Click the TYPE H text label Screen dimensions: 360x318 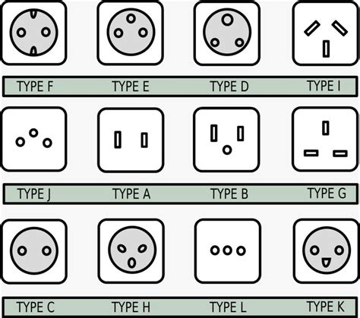pyautogui.click(x=131, y=307)
